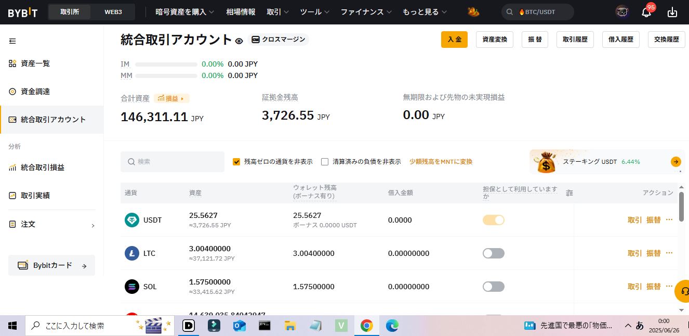This screenshot has width=689, height=336.
Task: Click the search magnifier in BTC/USDT box
Action: (x=511, y=12)
